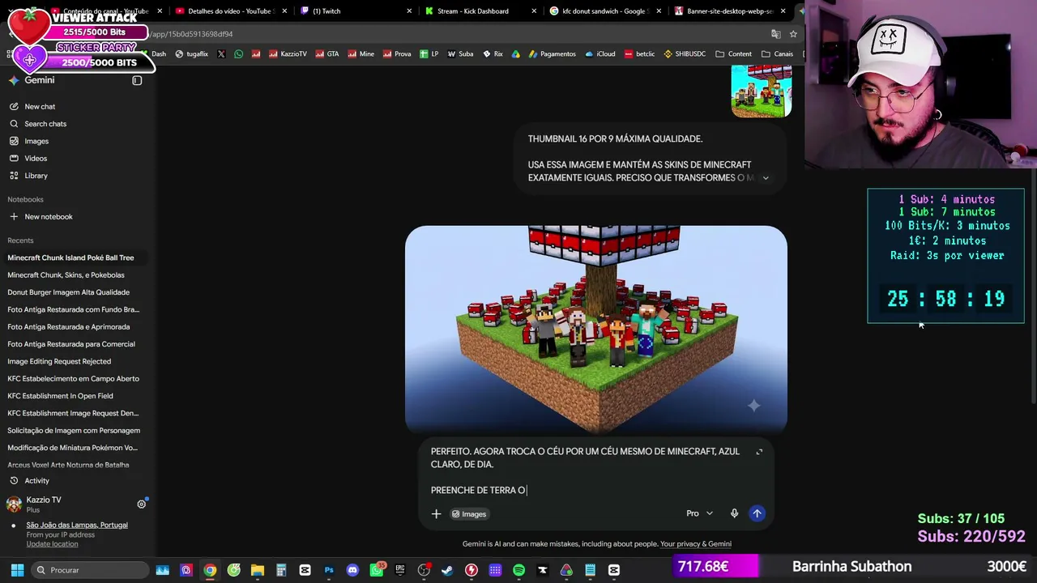1037x583 pixels.
Task: Open chat Minecraft Chunk, Skins, e Pokebolas
Action: [x=66, y=275]
